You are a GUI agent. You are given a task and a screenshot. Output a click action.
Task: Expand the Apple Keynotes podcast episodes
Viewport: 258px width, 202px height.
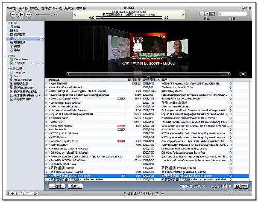[49, 83]
